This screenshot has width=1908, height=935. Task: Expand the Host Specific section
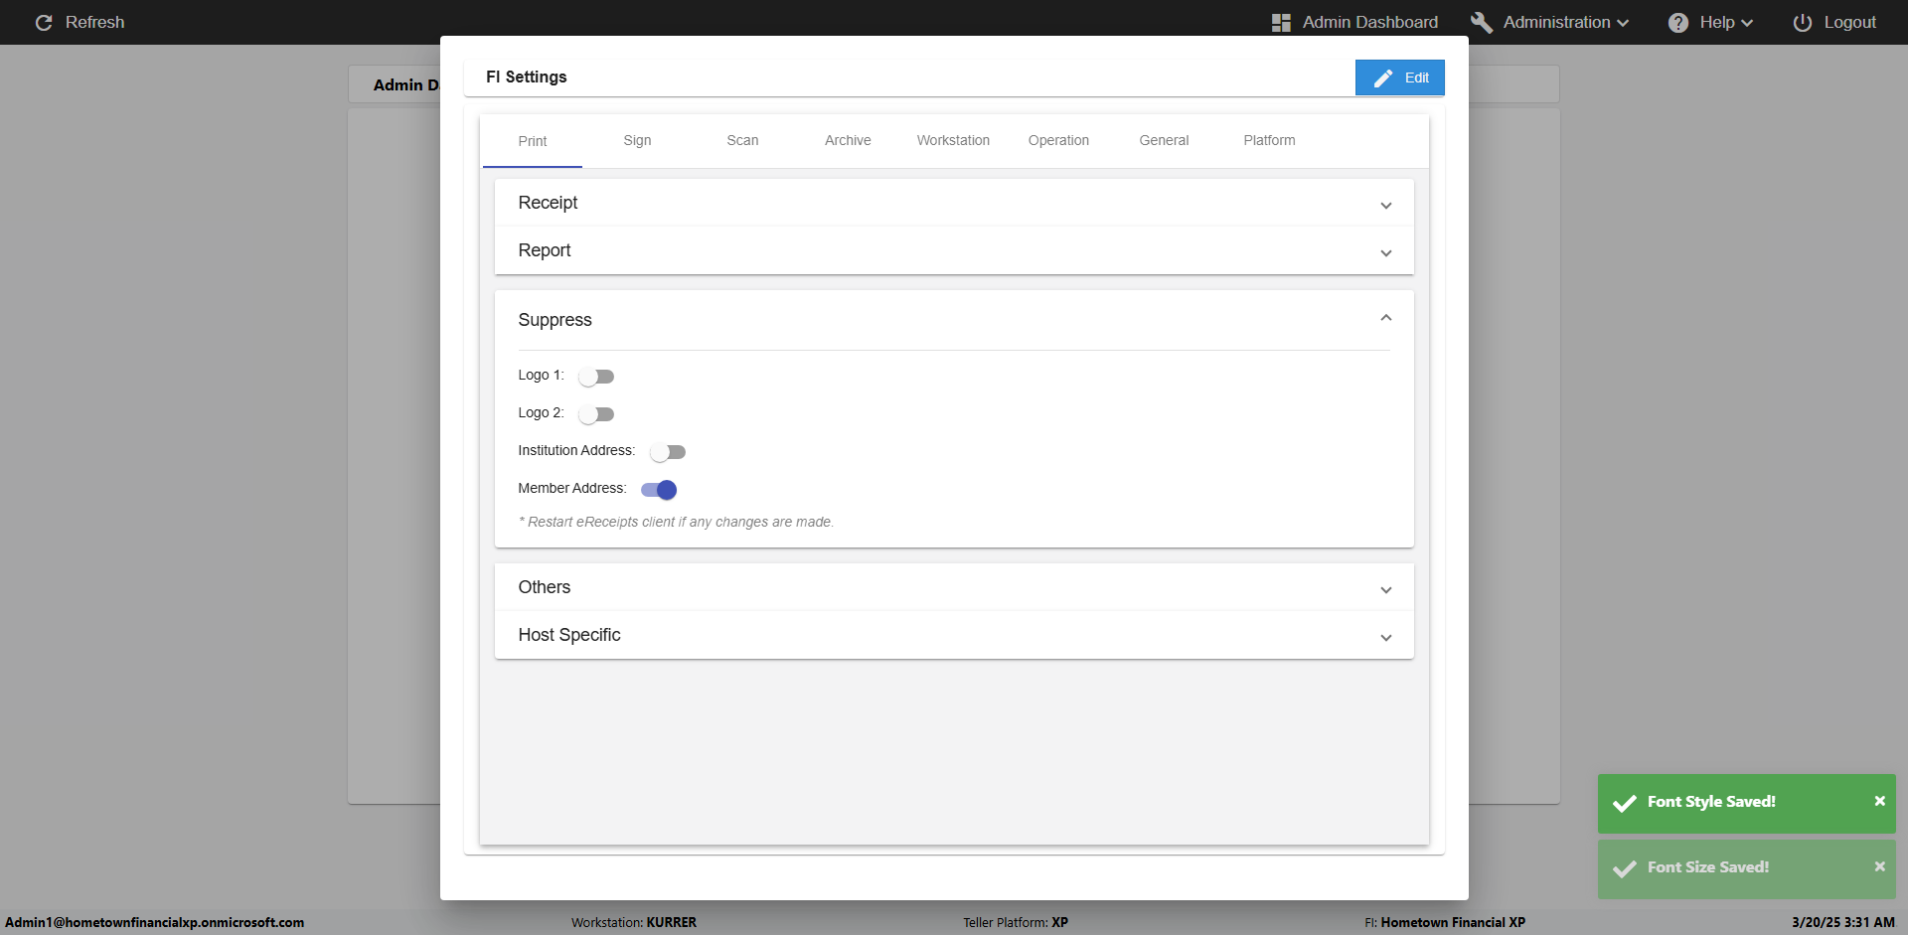[x=1385, y=637]
